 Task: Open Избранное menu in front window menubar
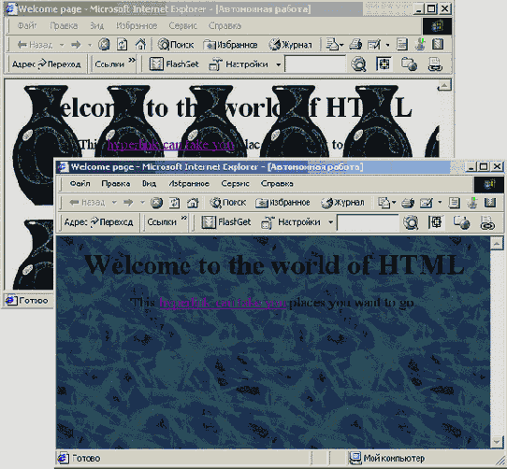click(189, 184)
